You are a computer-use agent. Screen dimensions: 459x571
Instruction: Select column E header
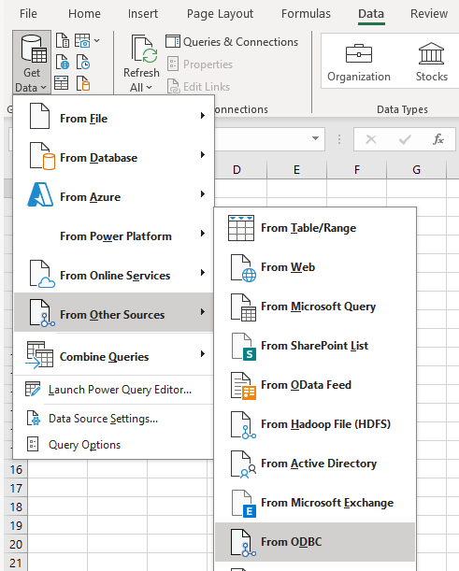click(296, 170)
